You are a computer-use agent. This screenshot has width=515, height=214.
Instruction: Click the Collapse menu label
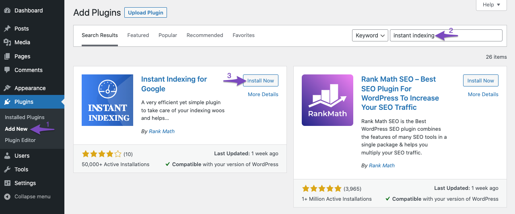tap(33, 197)
